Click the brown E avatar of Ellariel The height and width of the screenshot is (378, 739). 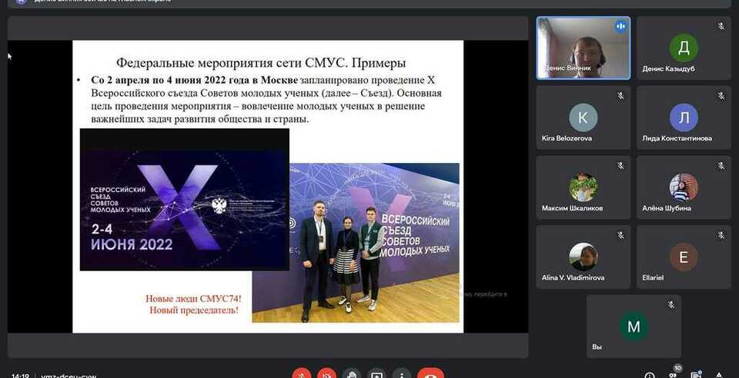[x=684, y=257]
